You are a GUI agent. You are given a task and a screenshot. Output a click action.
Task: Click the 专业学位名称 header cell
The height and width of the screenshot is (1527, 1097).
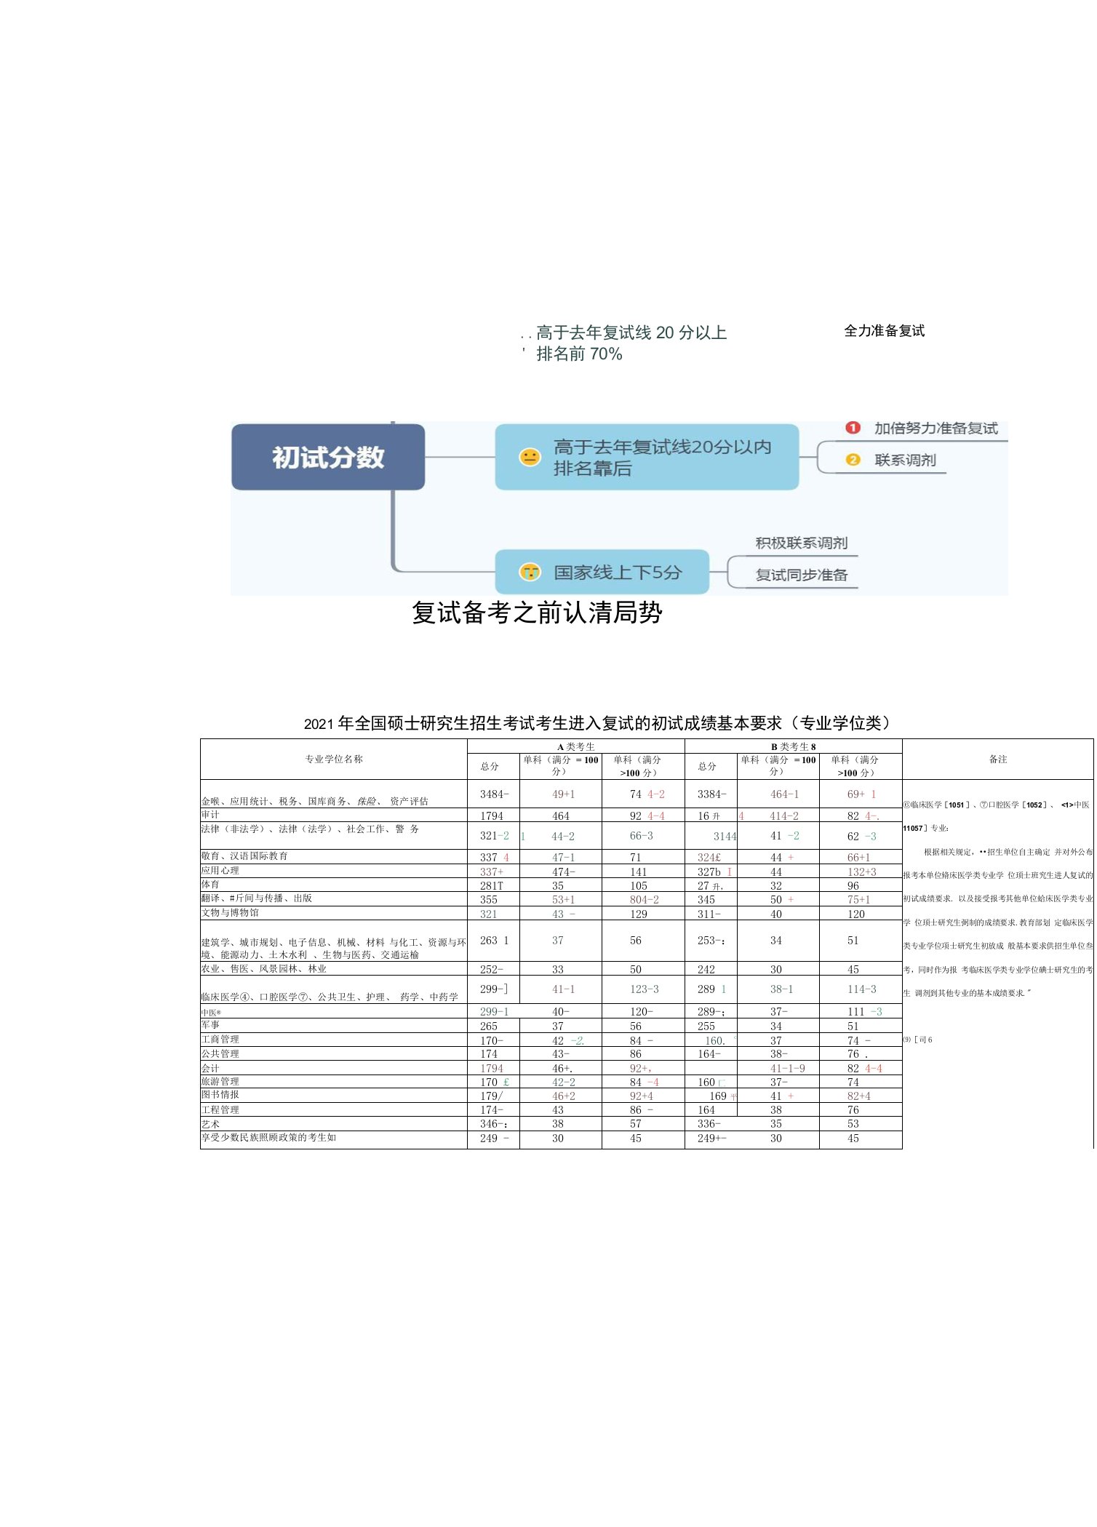pos(334,759)
